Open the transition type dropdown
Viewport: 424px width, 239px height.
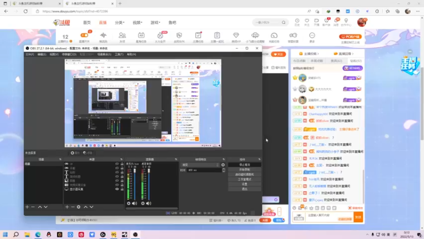pyautogui.click(x=200, y=165)
